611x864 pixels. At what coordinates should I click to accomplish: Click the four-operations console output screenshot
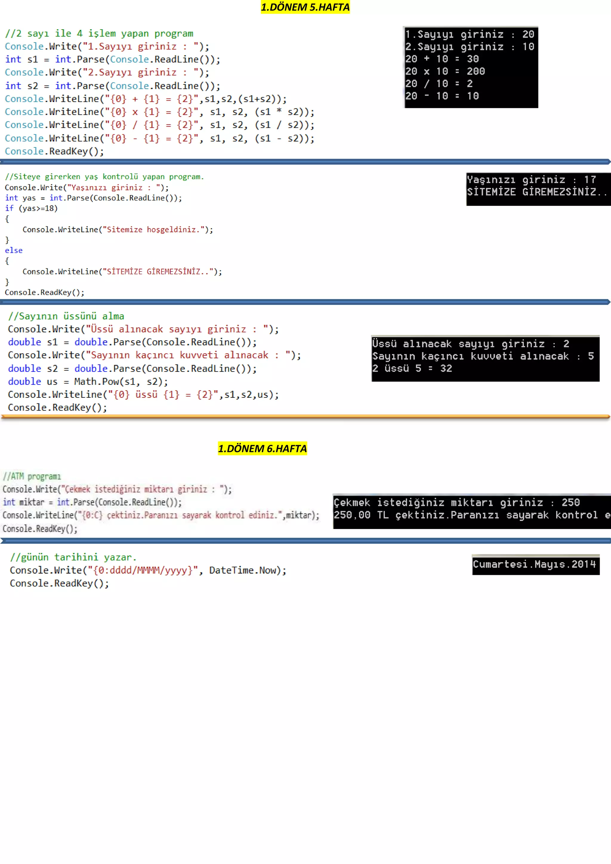(x=471, y=67)
